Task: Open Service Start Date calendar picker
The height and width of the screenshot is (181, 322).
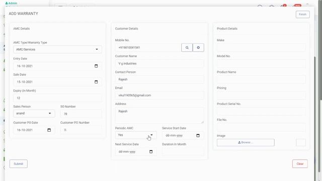Action: pos(198,135)
